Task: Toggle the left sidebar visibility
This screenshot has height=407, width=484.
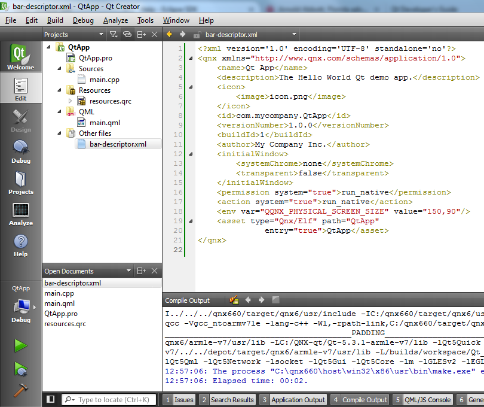Action: (51, 399)
